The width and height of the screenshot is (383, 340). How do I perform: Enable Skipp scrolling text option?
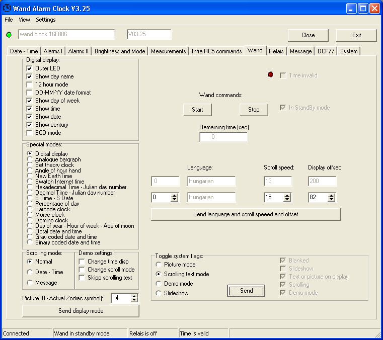pos(82,278)
